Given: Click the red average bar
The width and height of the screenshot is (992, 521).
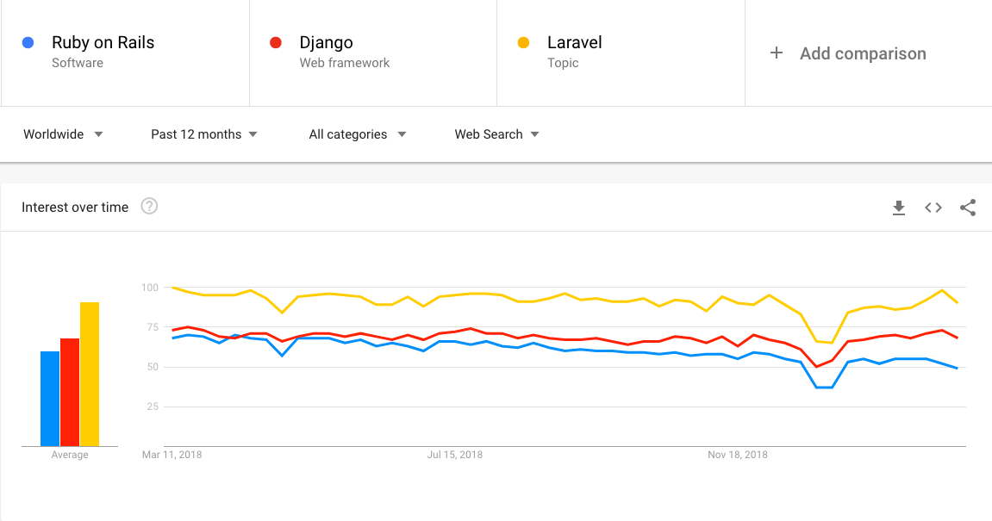Looking at the screenshot, I should tap(70, 392).
